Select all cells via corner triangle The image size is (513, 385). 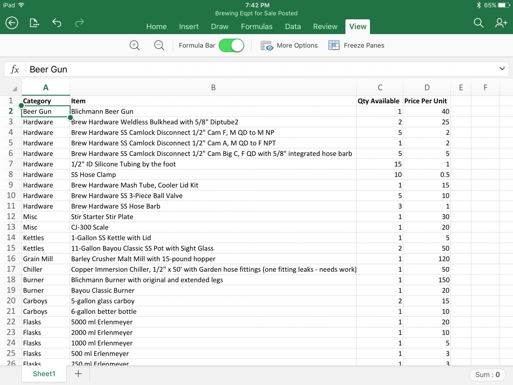[x=14, y=89]
